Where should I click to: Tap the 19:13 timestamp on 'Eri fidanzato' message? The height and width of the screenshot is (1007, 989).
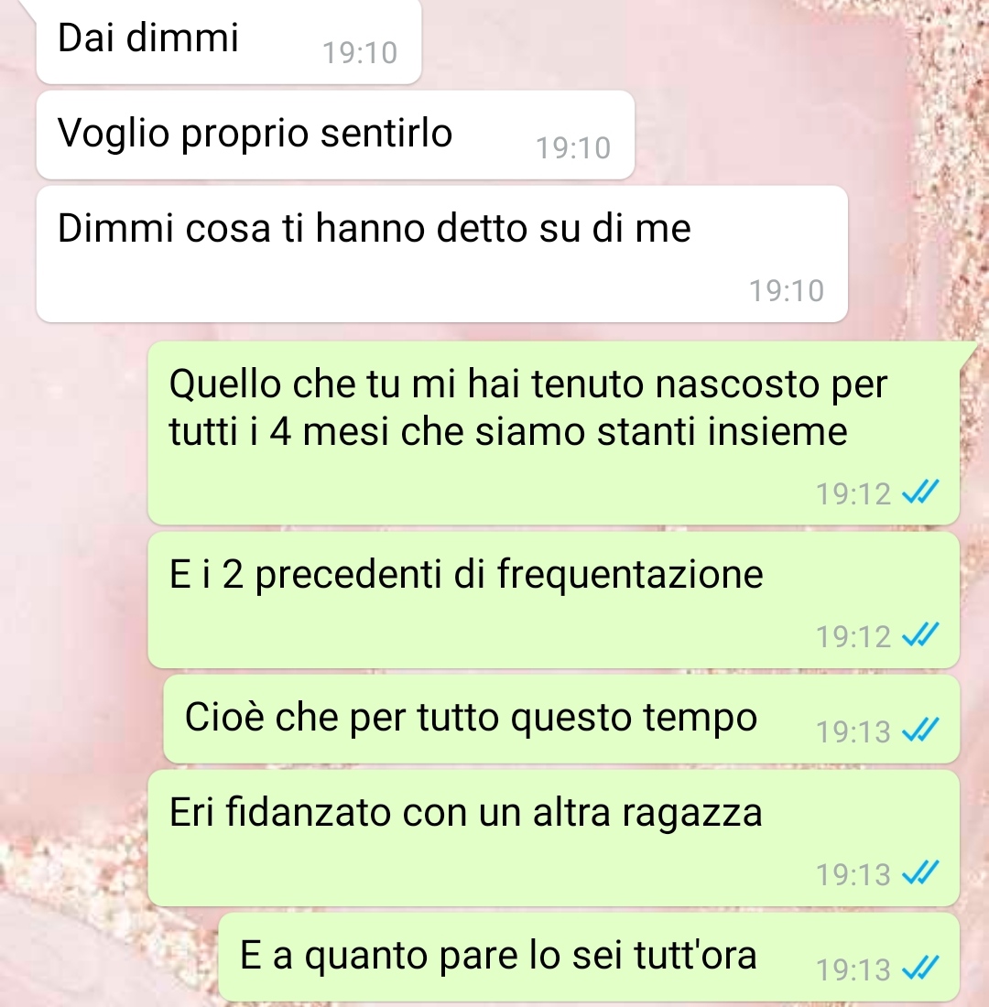click(853, 874)
